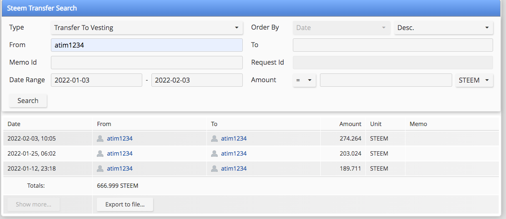
Task: Open From link atim1234 in 2022-01-25 row
Action: point(120,154)
